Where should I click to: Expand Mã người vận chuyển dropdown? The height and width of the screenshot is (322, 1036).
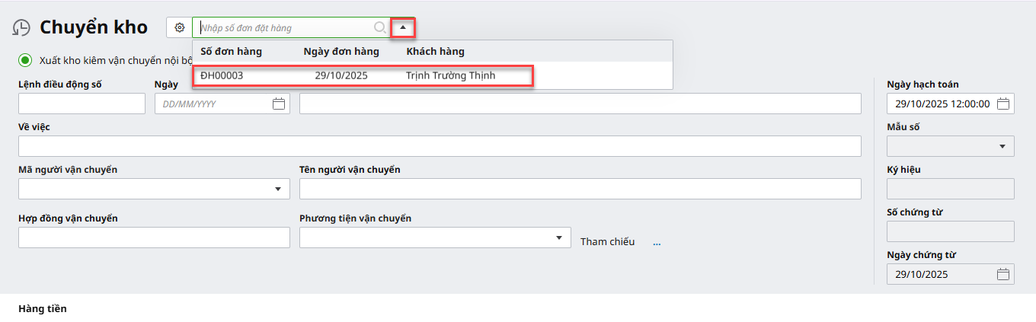click(x=278, y=189)
